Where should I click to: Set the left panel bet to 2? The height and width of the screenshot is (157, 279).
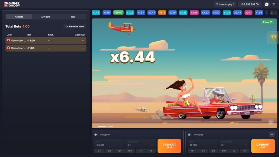pyautogui.click(x=110, y=151)
